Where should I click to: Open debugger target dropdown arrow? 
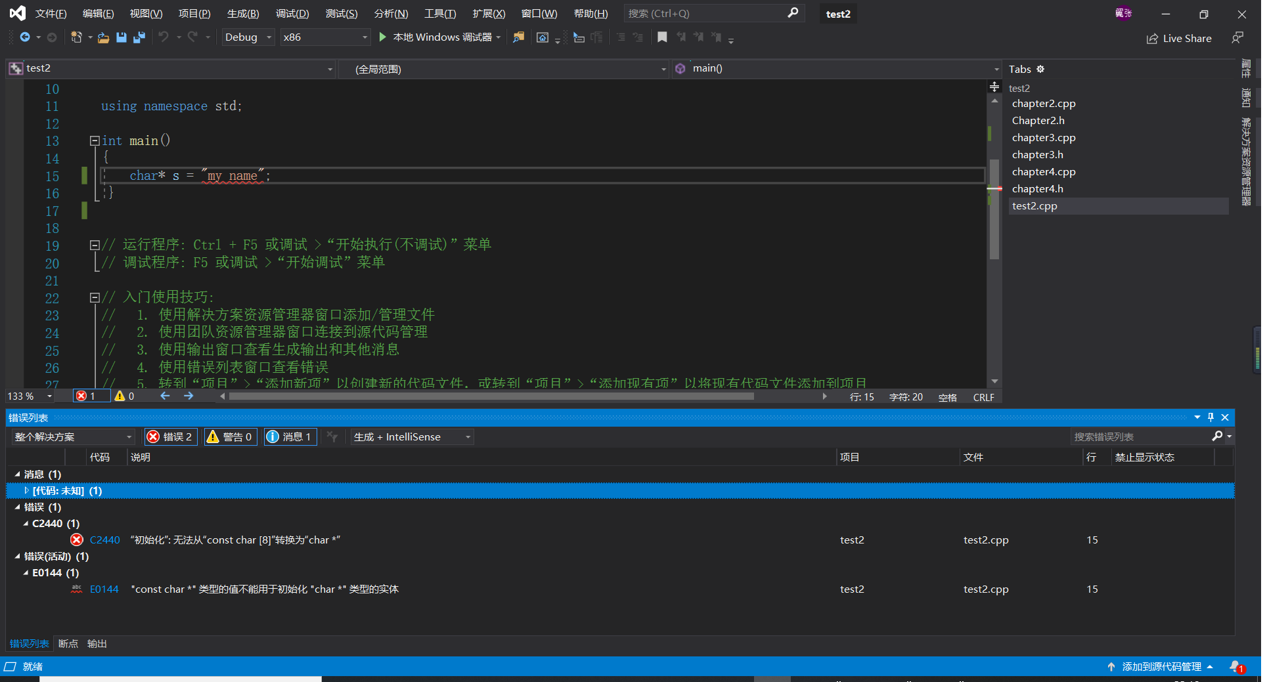499,37
